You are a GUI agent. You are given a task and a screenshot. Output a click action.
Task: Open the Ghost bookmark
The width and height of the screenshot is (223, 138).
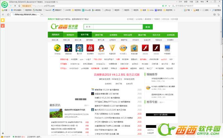[86, 10]
